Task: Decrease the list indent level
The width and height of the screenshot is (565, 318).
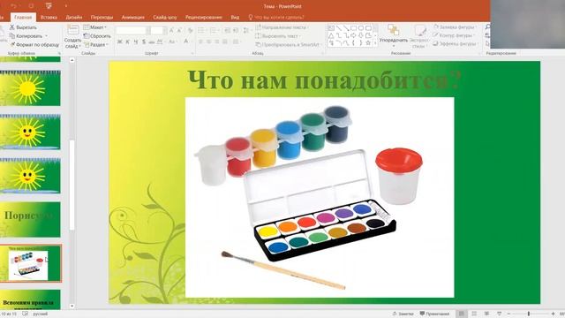Action: pyautogui.click(x=227, y=30)
